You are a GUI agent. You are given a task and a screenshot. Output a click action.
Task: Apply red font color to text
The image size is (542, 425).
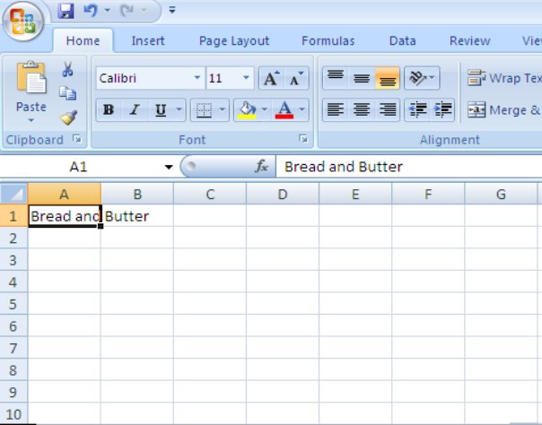coord(284,109)
